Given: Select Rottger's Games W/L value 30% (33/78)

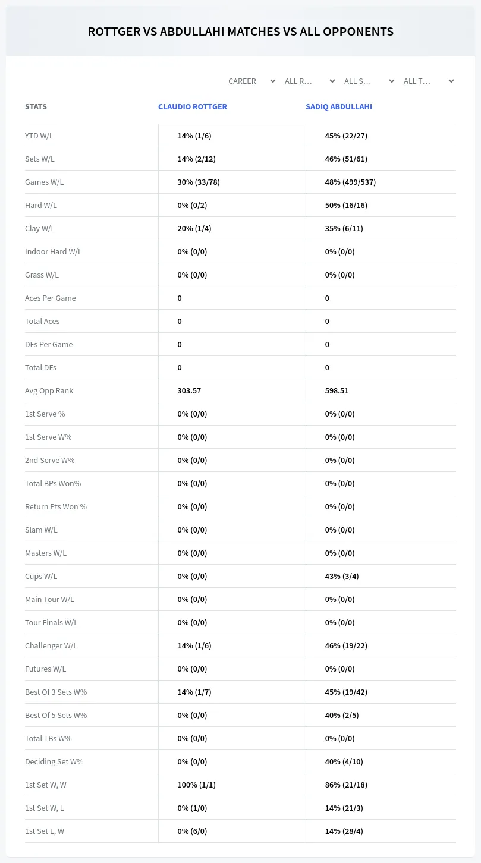Looking at the screenshot, I should tap(199, 182).
